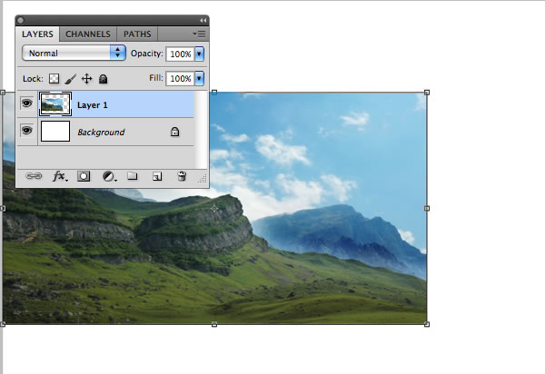Select the Layers tab
Image resolution: width=545 pixels, height=374 pixels.
click(x=37, y=34)
